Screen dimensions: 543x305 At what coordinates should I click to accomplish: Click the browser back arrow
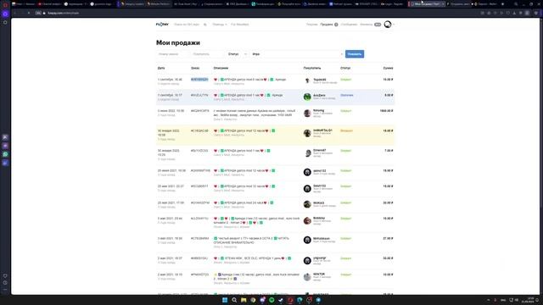(x=14, y=13)
